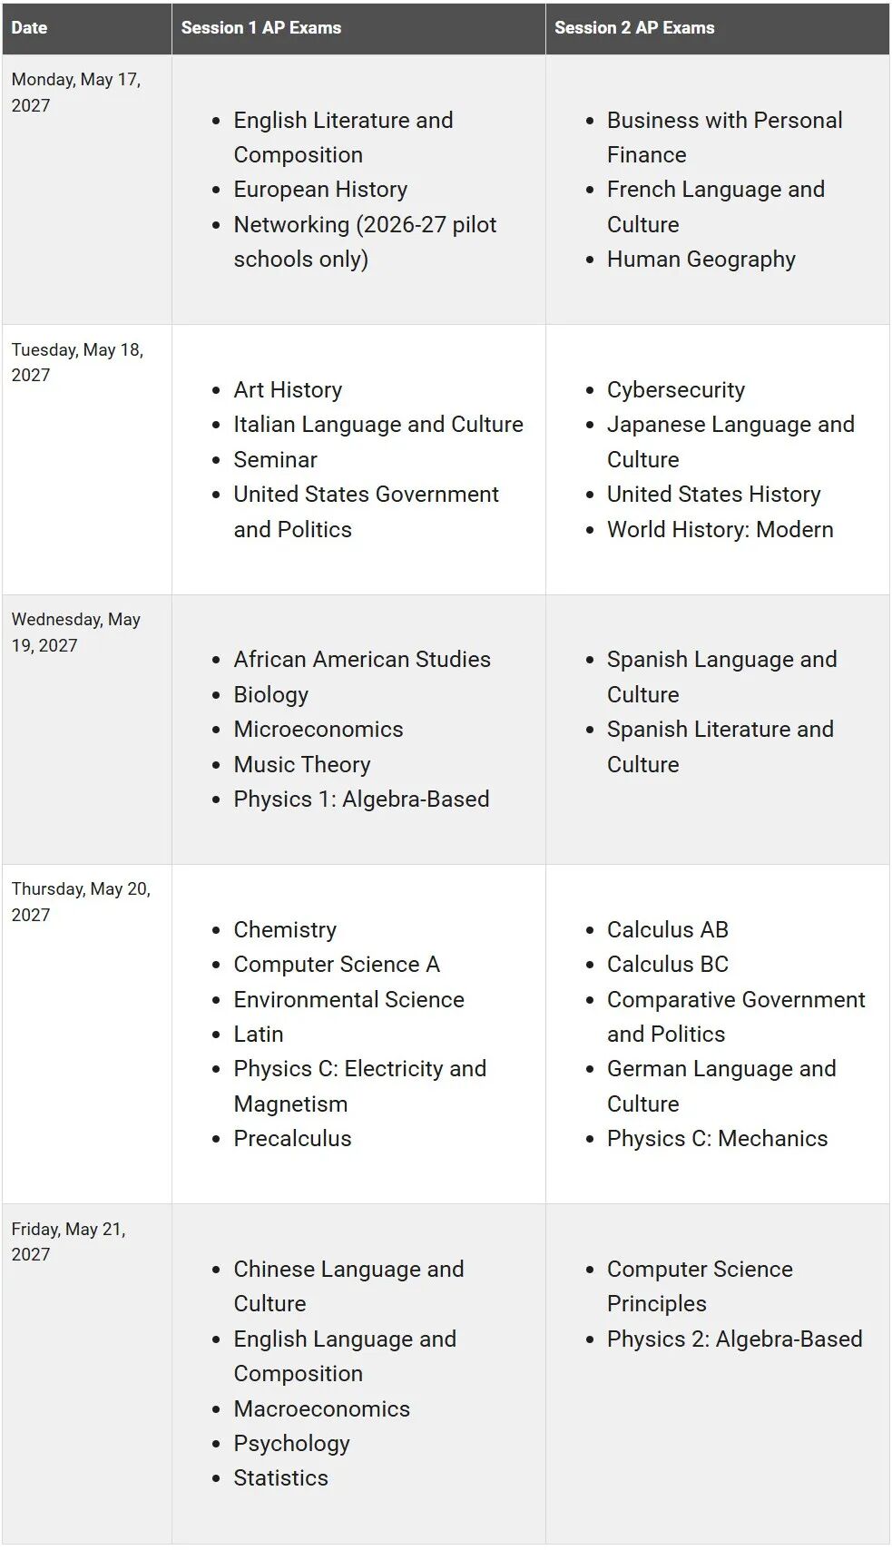Screen dimensions: 892x1550
Task: Select United States History exam
Action: pos(714,494)
